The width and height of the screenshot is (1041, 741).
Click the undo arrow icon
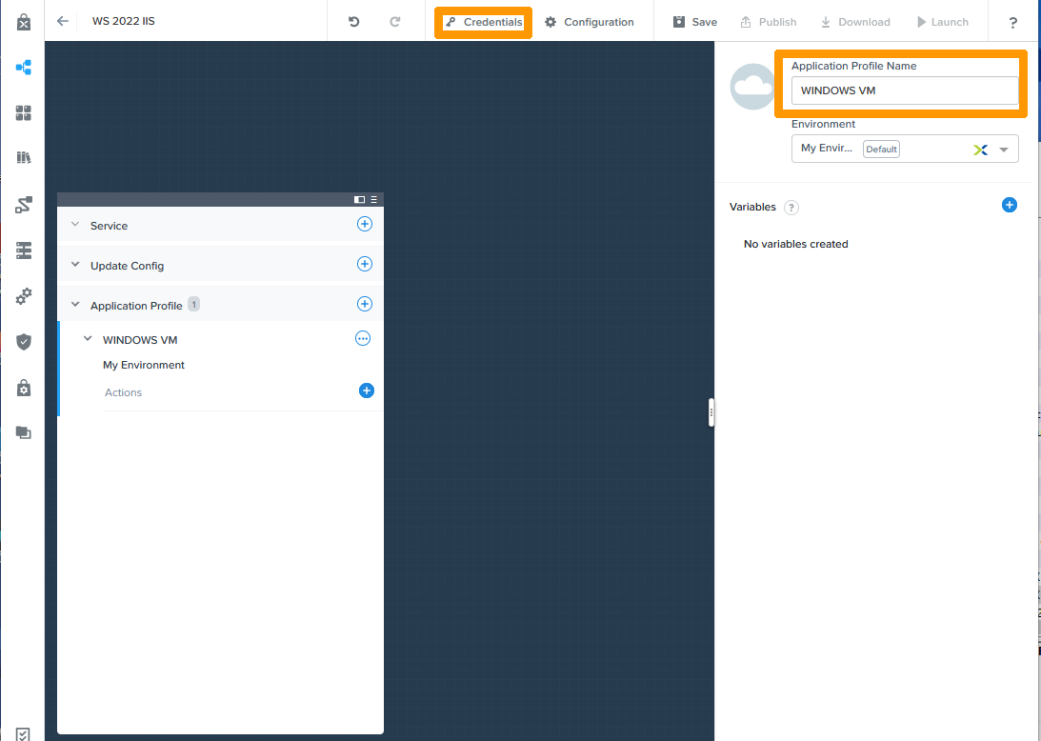[354, 22]
